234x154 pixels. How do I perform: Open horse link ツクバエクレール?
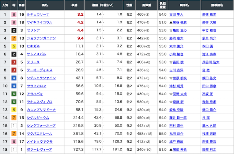click(39, 134)
